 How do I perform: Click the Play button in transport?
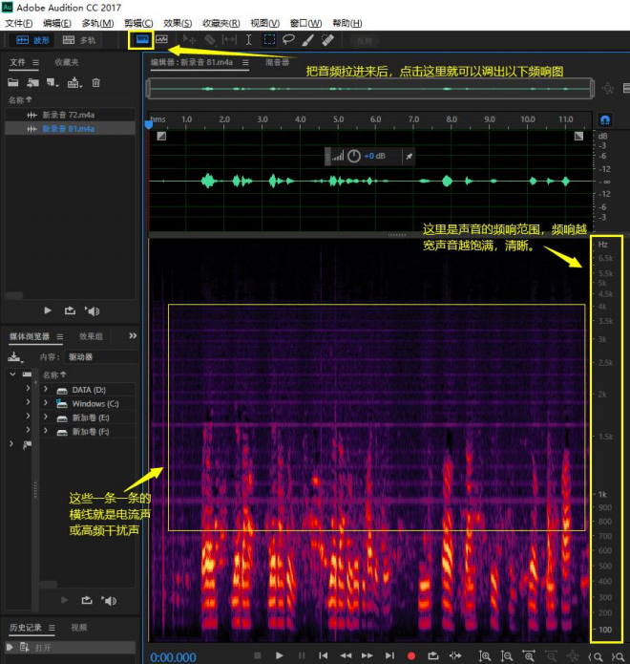pos(280,656)
